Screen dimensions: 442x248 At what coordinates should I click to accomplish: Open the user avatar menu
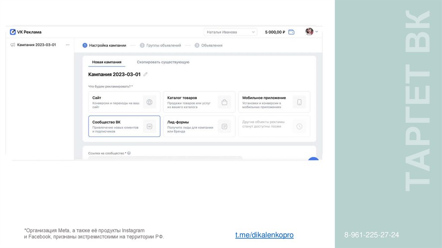[309, 32]
